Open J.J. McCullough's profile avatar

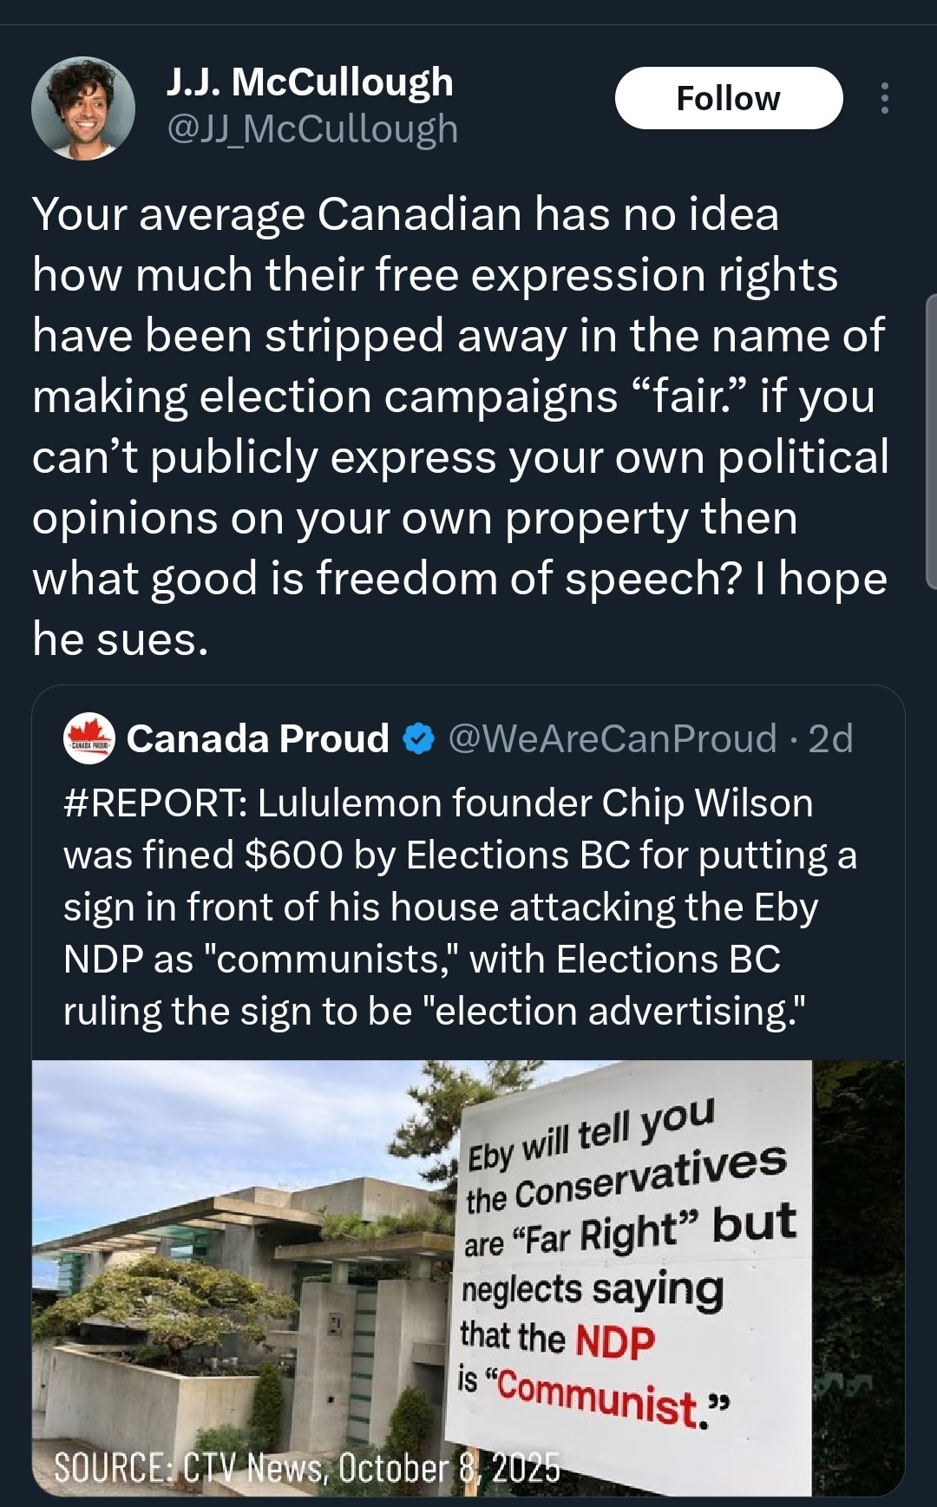coord(83,108)
